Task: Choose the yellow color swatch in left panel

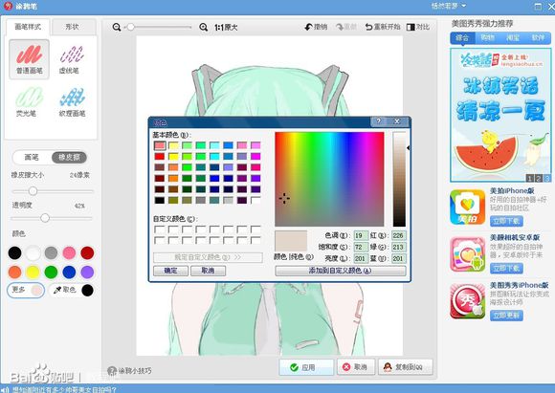Action: [x=33, y=272]
